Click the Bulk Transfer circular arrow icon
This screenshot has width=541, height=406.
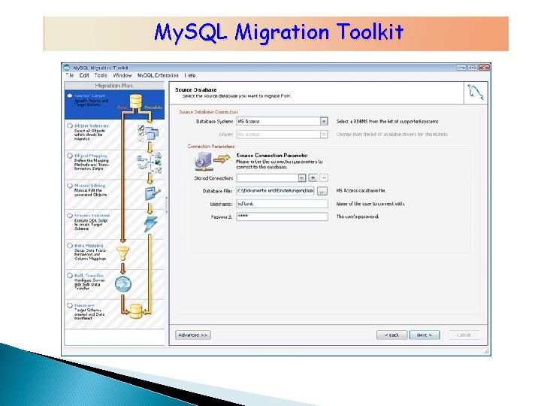(122, 283)
